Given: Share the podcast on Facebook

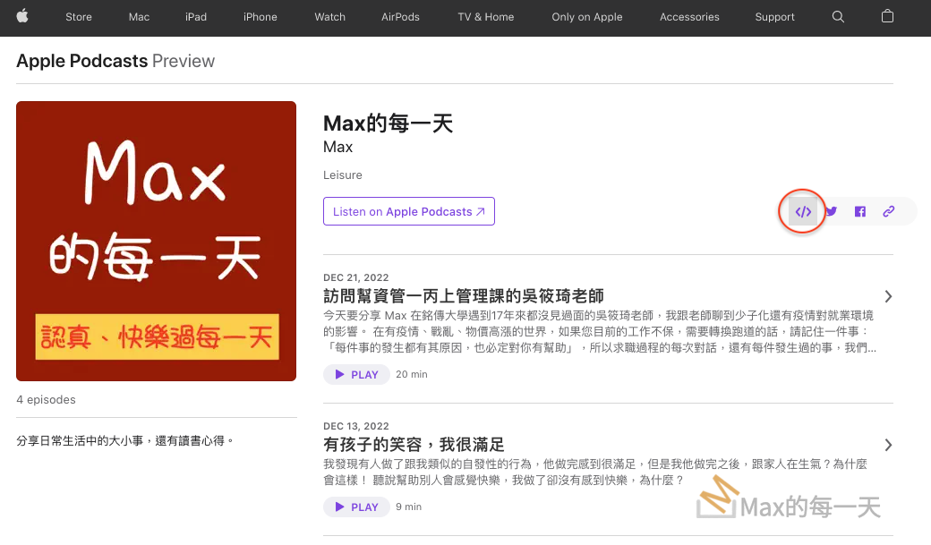Looking at the screenshot, I should click(x=860, y=212).
